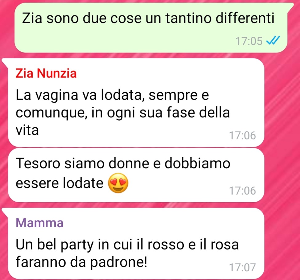Viewport: 300px width, 280px height.
Task: Click the 17:05 timestamp
Action: point(249,41)
